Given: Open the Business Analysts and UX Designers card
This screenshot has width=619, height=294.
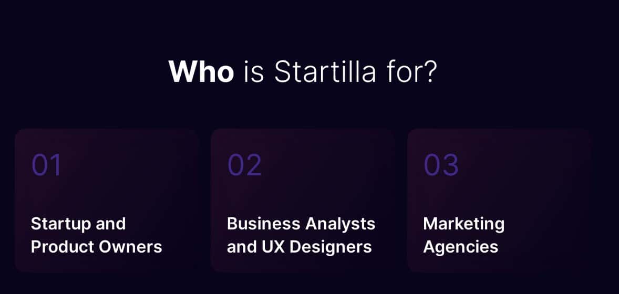Looking at the screenshot, I should [x=303, y=201].
